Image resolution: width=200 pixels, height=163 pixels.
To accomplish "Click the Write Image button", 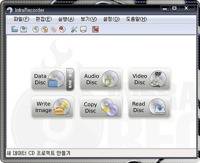I will coord(52,107).
